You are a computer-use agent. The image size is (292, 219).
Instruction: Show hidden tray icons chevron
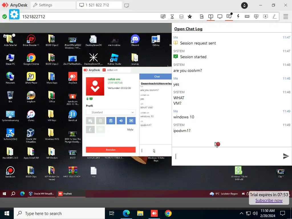coord(241,213)
